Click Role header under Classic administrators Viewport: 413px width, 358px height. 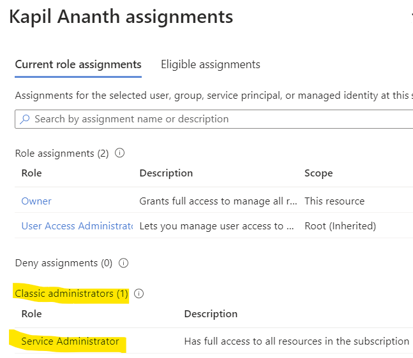coord(31,314)
